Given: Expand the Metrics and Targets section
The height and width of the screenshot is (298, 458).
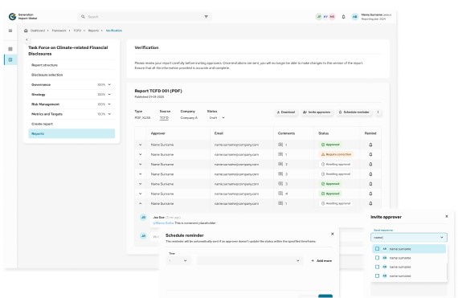Looking at the screenshot, I should click(109, 114).
